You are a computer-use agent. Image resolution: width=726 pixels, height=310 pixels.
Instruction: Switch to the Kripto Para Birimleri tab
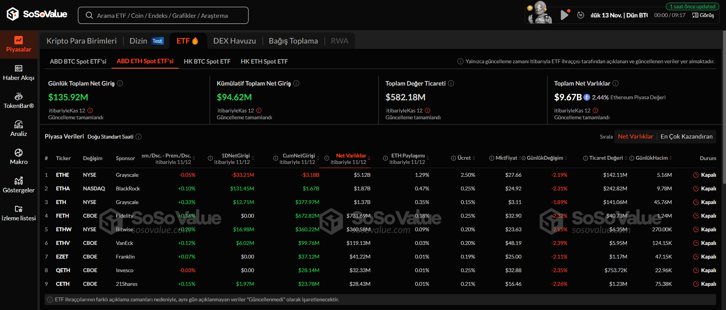81,41
